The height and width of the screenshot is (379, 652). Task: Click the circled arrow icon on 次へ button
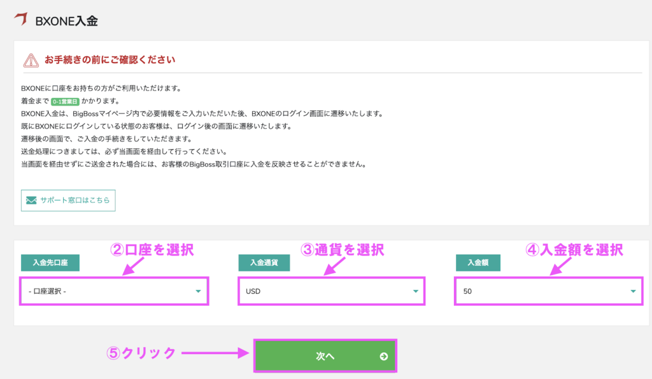point(384,357)
